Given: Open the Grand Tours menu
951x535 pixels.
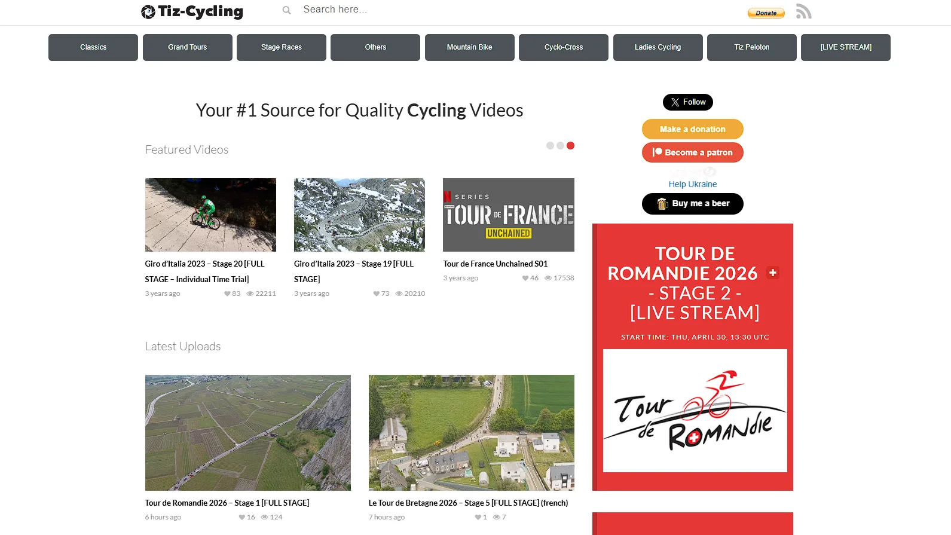Looking at the screenshot, I should [188, 47].
